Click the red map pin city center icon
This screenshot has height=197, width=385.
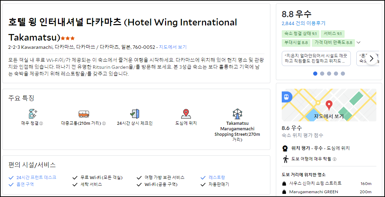pyautogui.click(x=186, y=114)
